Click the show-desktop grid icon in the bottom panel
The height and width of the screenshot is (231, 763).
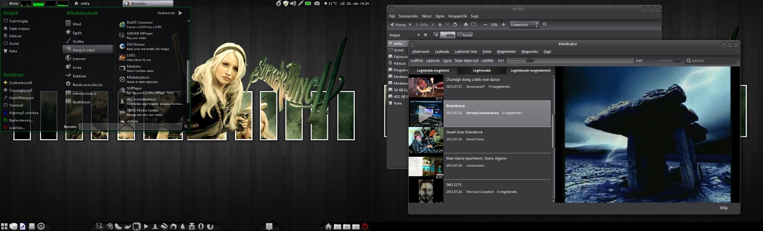point(4,227)
